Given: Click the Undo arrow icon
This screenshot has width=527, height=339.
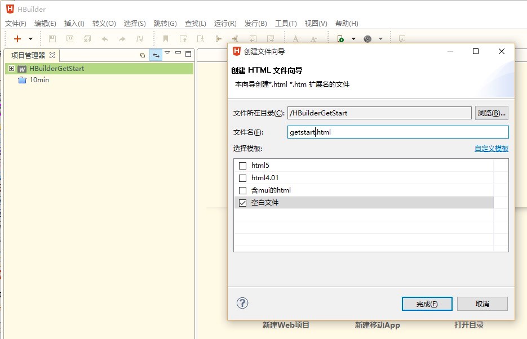Looking at the screenshot, I should [x=104, y=38].
